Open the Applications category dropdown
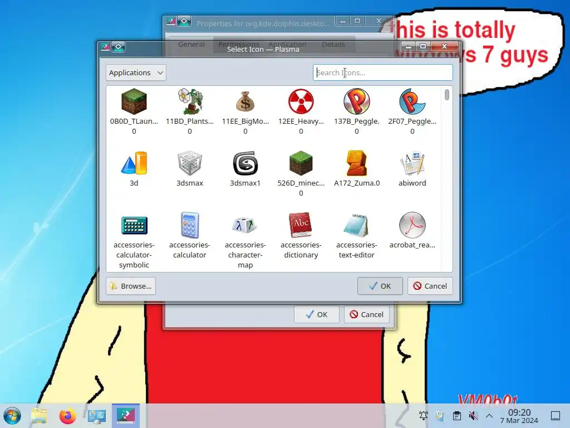 (136, 72)
